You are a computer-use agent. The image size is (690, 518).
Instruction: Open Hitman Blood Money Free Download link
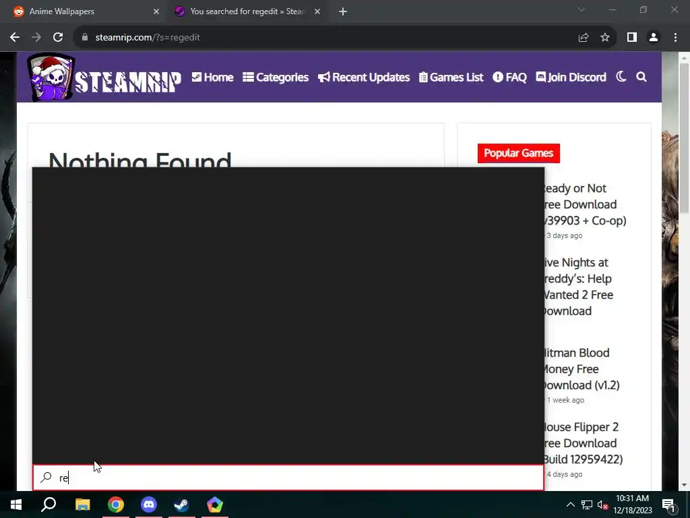(581, 369)
